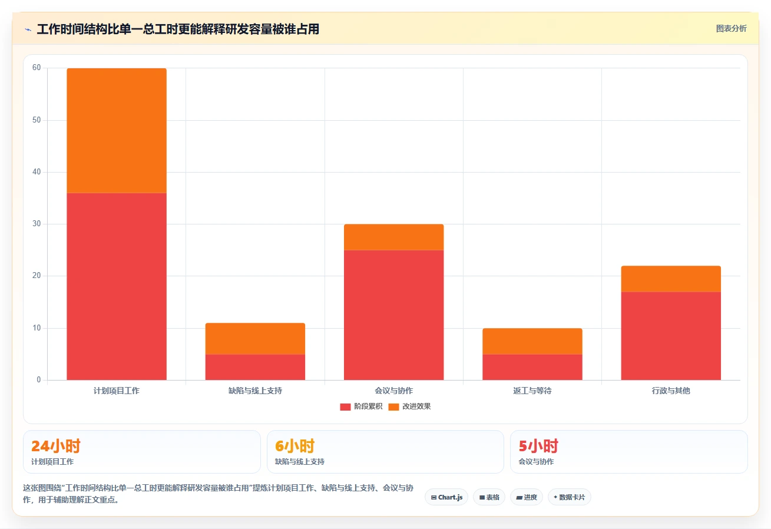Image resolution: width=771 pixels, height=529 pixels.
Task: Click the orange segment of 返工与等待 bar
Action: 532,341
